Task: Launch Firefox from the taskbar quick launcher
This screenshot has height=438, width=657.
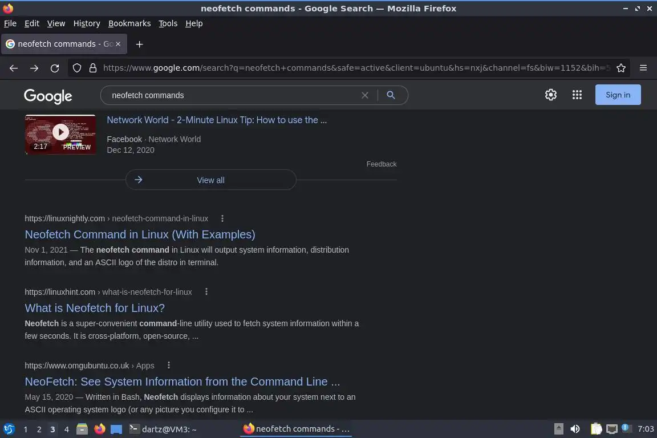Action: (100, 429)
